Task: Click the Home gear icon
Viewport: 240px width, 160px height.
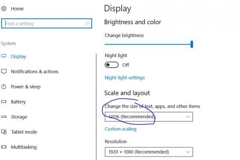Action: [x=4, y=9]
